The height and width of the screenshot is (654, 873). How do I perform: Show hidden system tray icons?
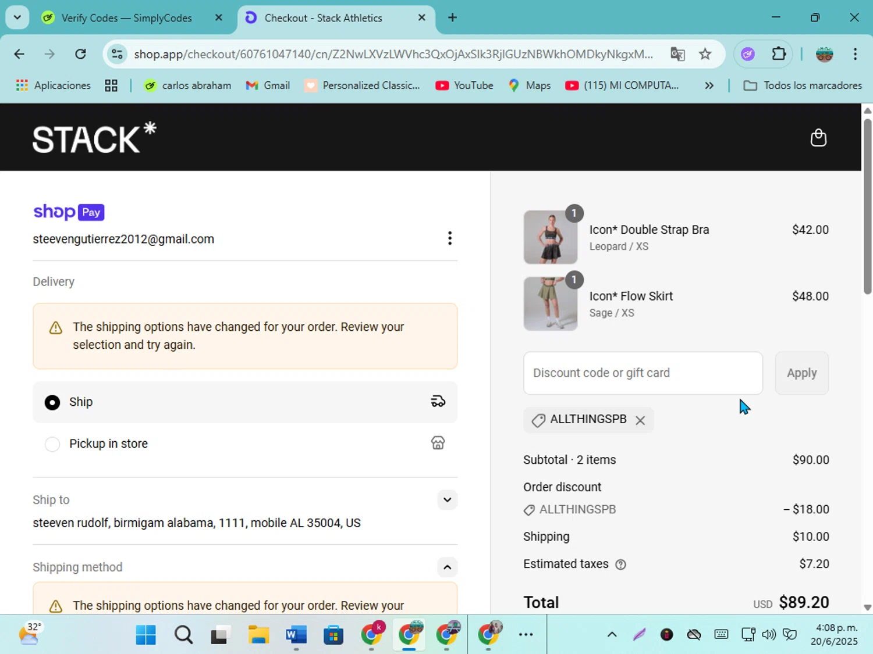pos(612,634)
